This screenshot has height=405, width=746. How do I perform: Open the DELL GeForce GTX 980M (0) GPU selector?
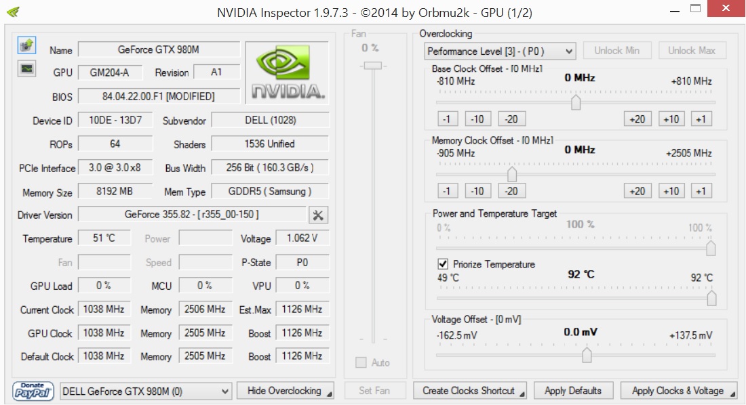[x=146, y=391]
